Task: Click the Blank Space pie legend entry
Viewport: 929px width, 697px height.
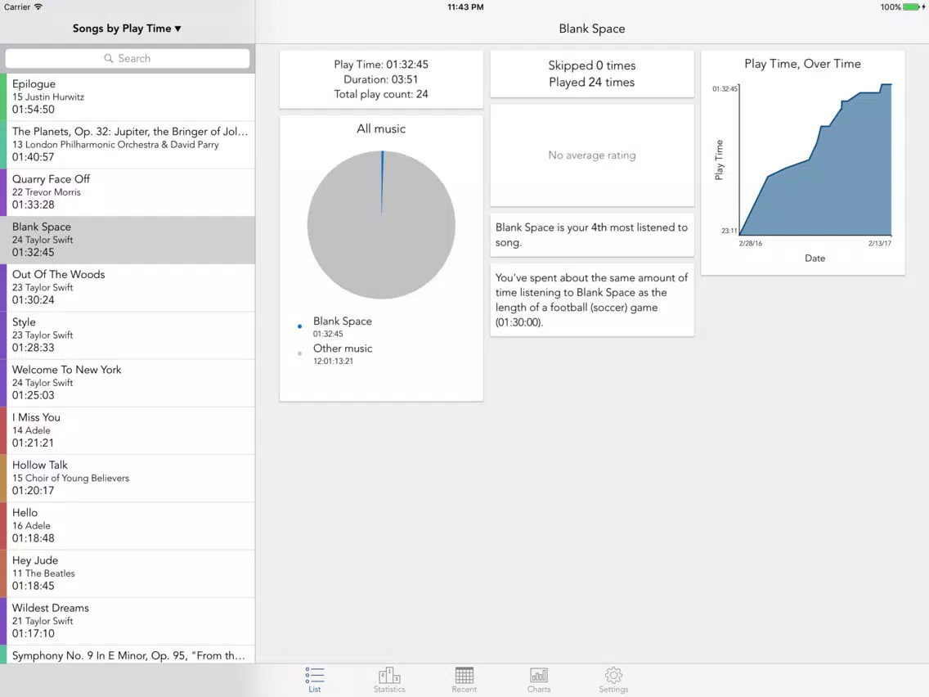Action: 336,326
